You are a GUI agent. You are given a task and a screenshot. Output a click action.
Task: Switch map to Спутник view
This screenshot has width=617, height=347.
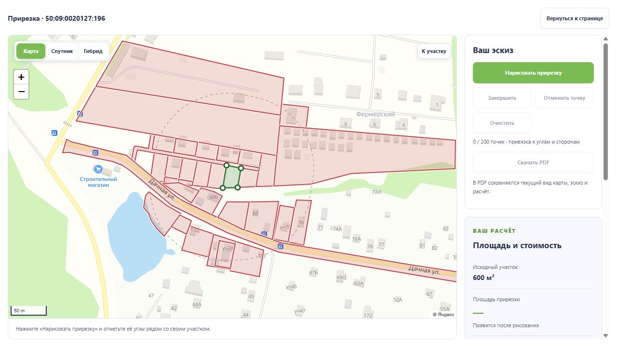(62, 51)
